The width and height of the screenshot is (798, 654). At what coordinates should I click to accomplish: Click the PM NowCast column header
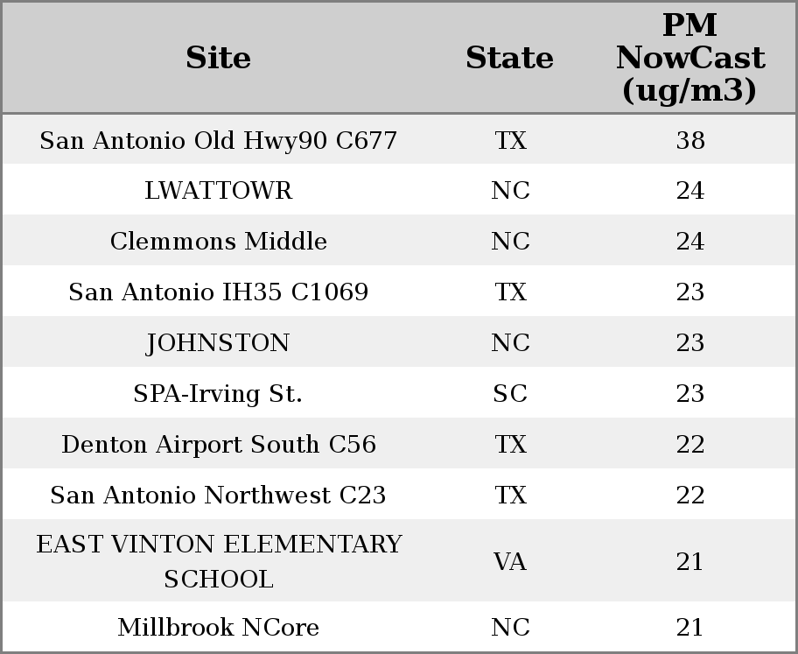[689, 58]
